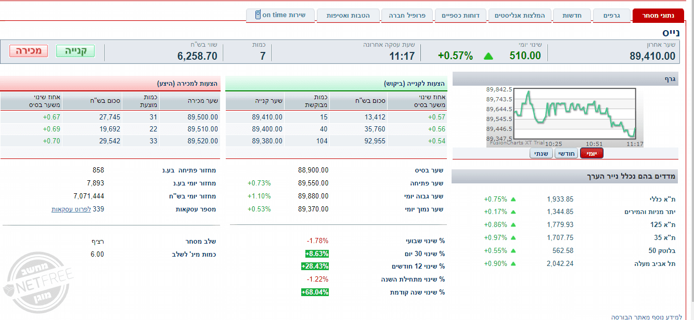
Task: Click the year-to-date change -1.22%
Action: tap(317, 279)
